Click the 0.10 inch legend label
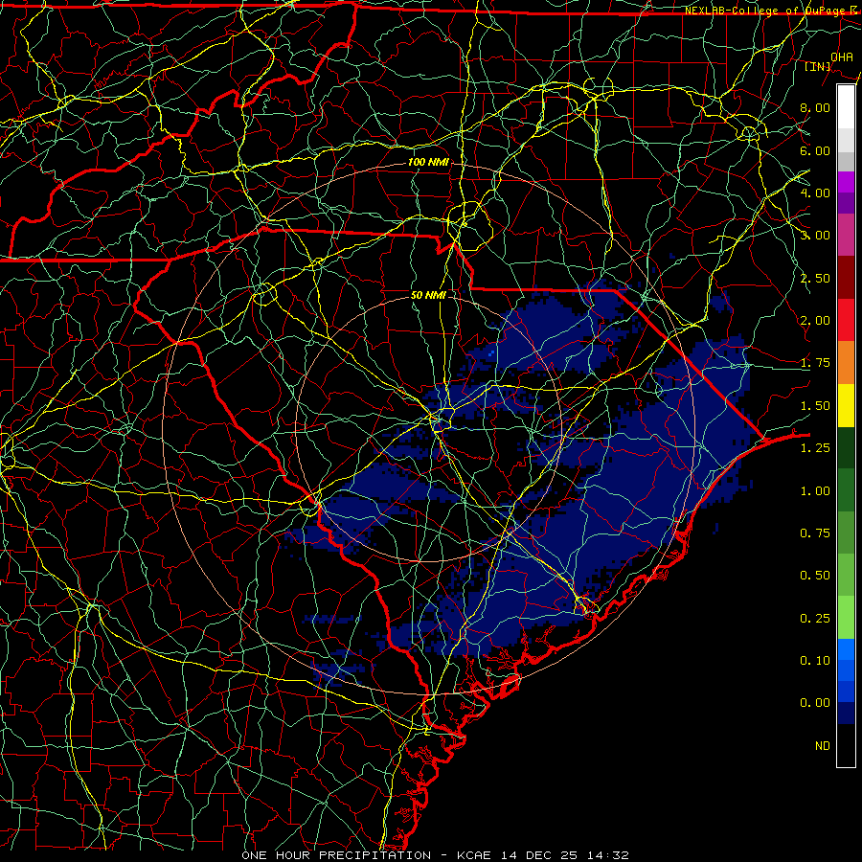This screenshot has width=862, height=862. [x=815, y=661]
